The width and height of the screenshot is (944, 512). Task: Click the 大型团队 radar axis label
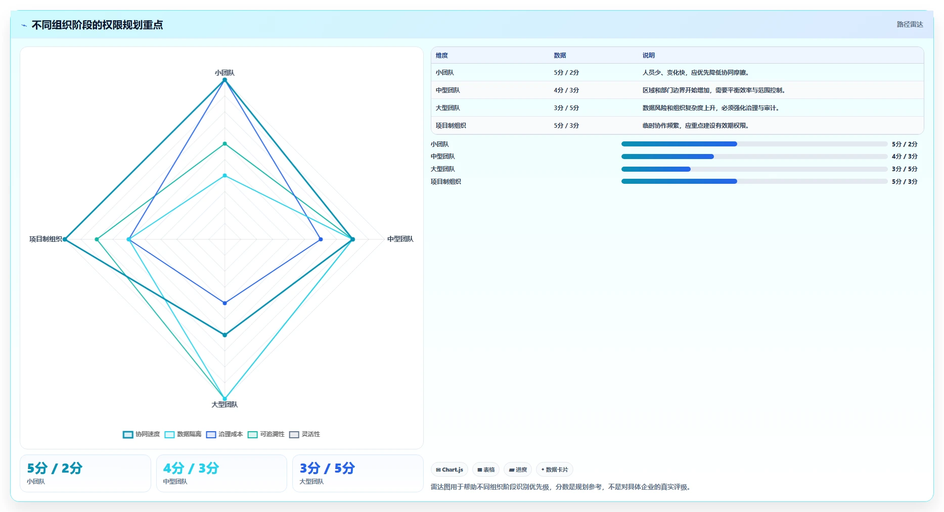tap(224, 404)
